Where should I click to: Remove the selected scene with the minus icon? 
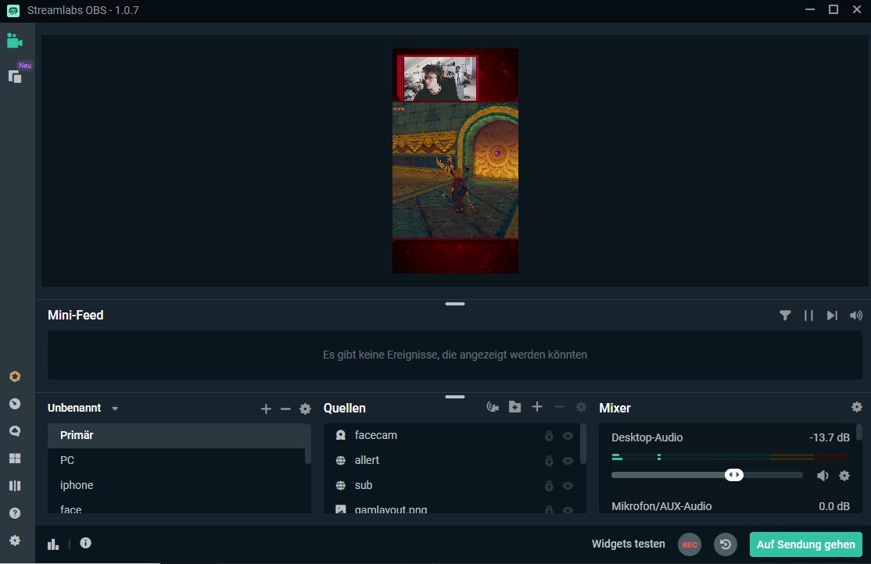285,409
